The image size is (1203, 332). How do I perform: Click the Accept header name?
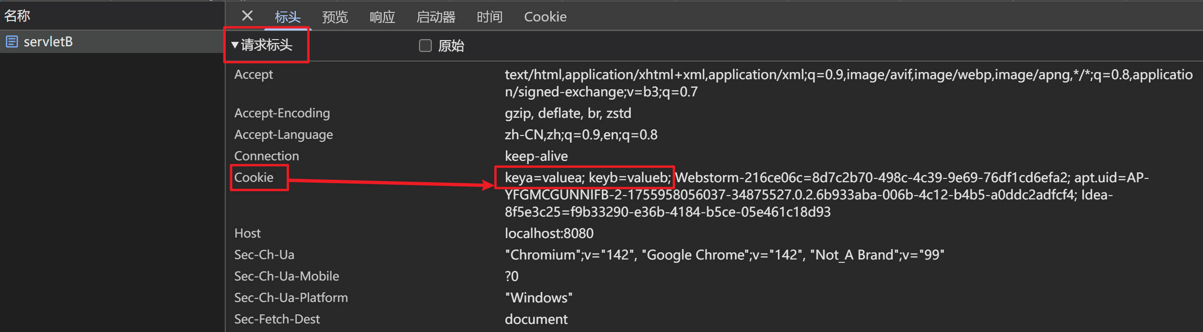pyautogui.click(x=253, y=74)
